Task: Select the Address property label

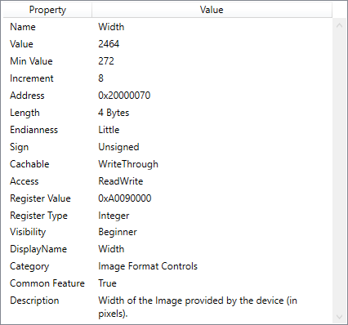Action: [x=27, y=96]
